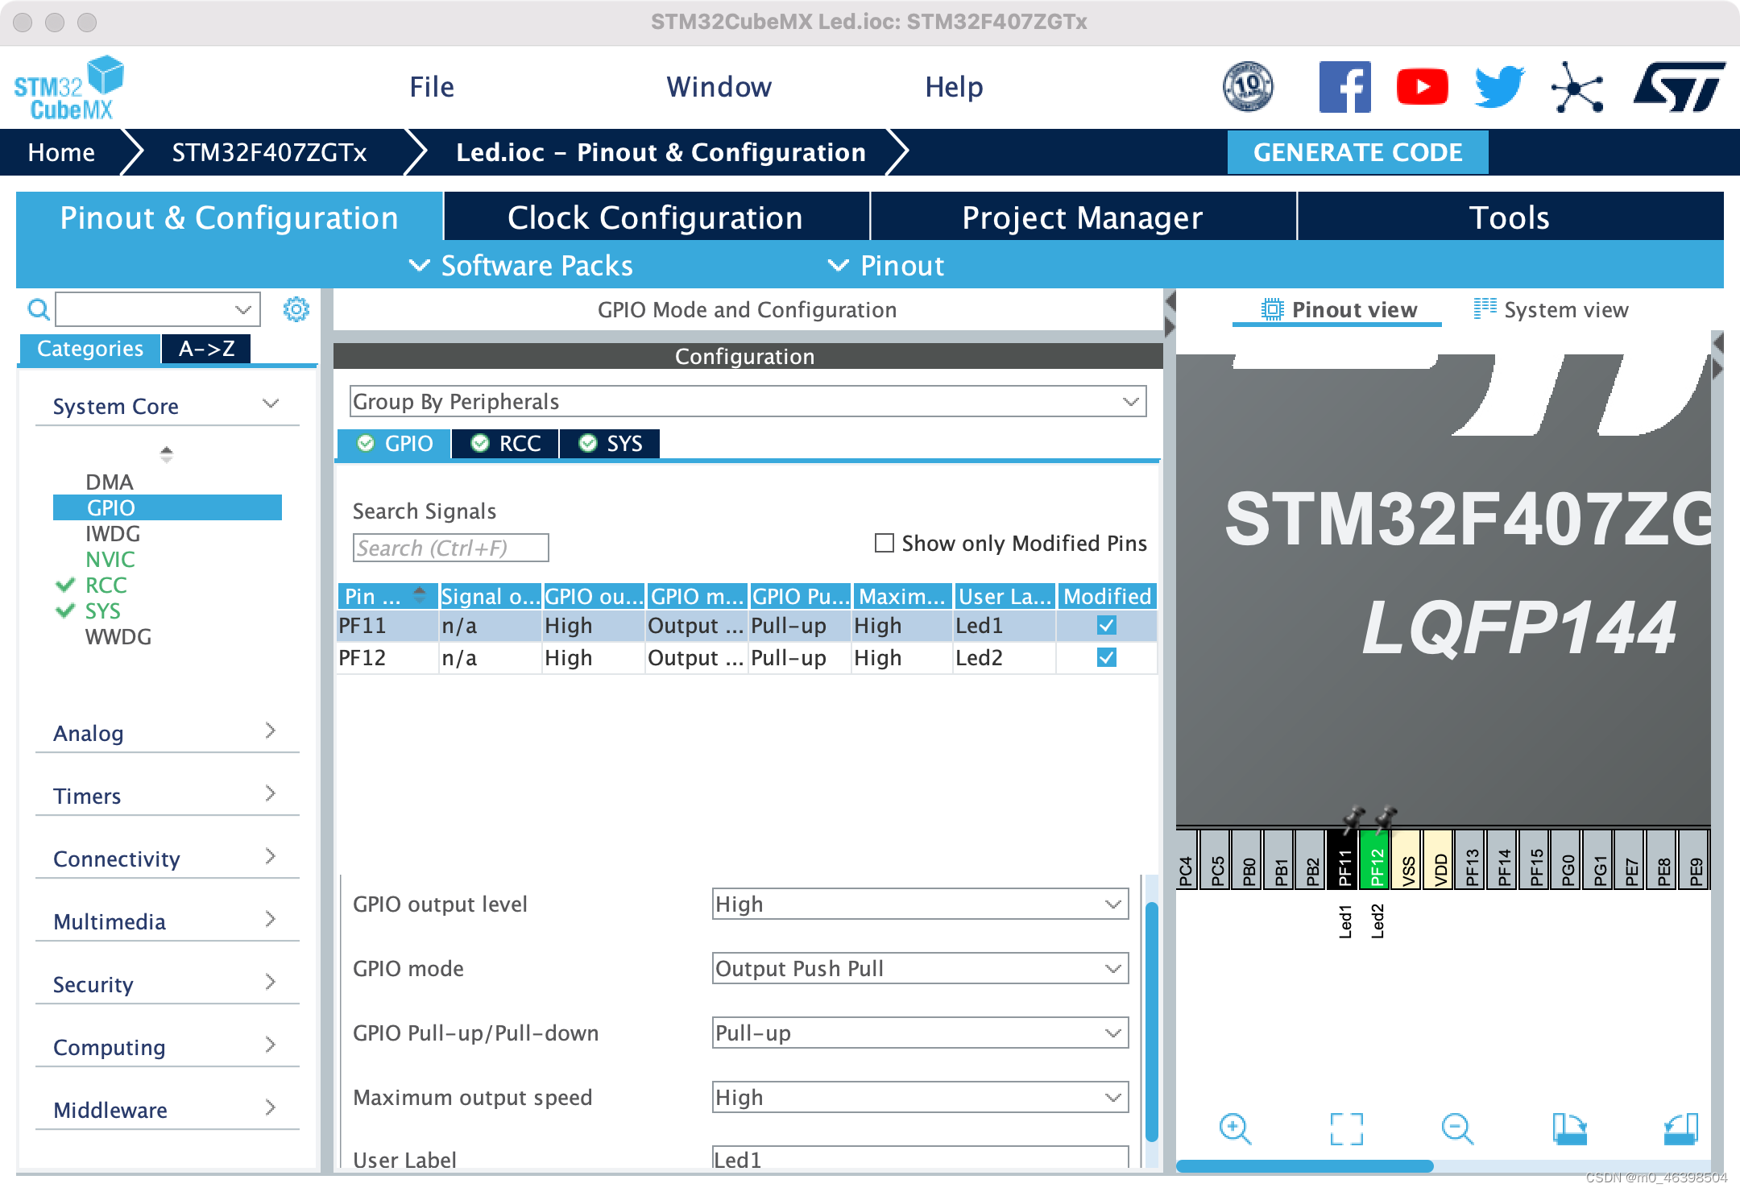Open the Window menu
The height and width of the screenshot is (1192, 1740).
(719, 86)
